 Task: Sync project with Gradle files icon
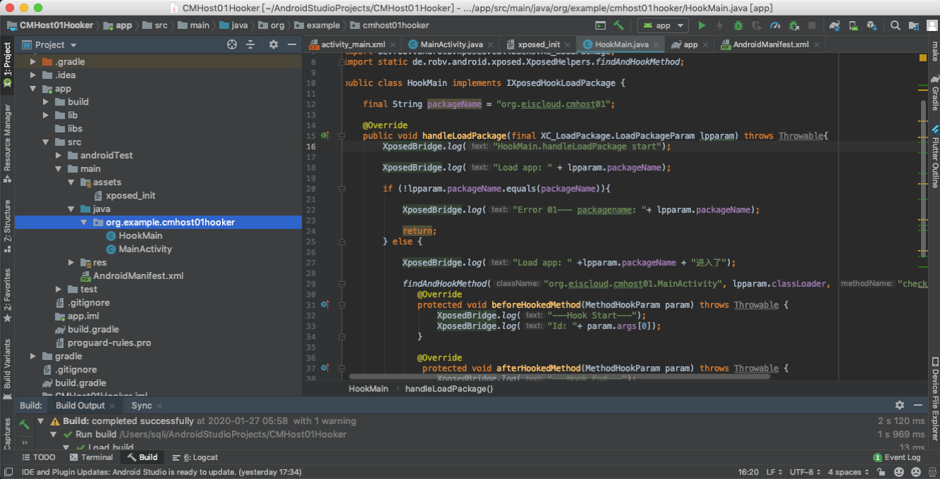pos(835,25)
